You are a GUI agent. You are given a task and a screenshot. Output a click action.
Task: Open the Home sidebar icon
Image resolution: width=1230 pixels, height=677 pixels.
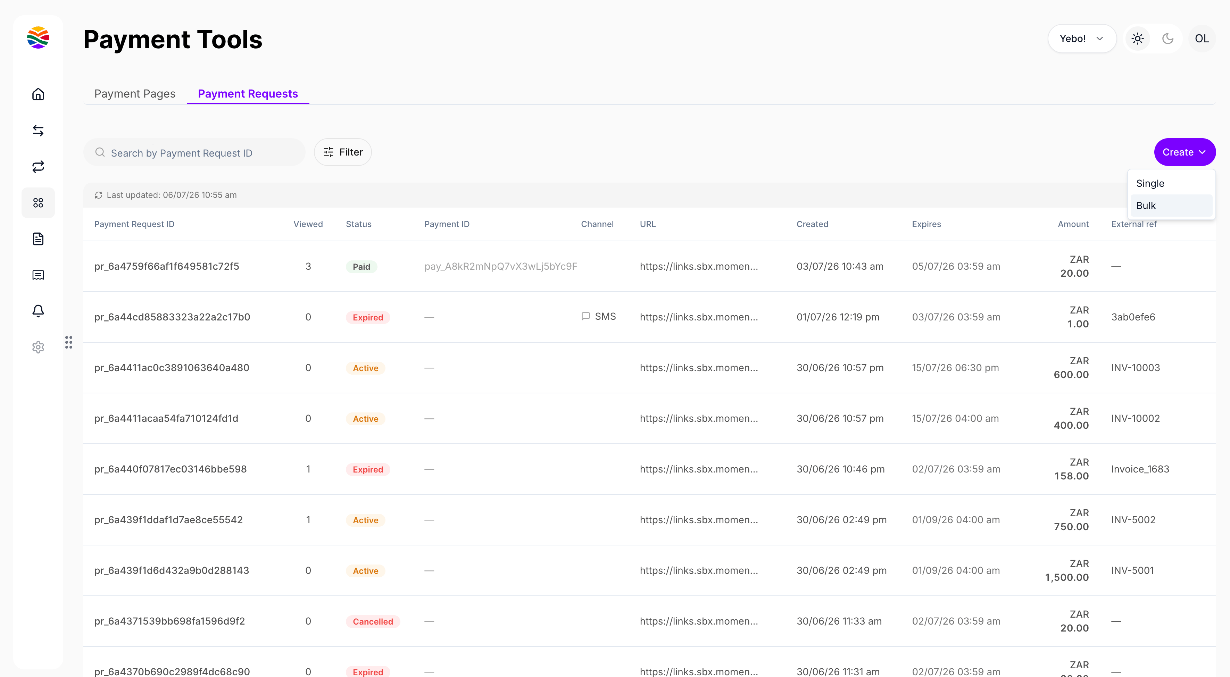pos(38,94)
